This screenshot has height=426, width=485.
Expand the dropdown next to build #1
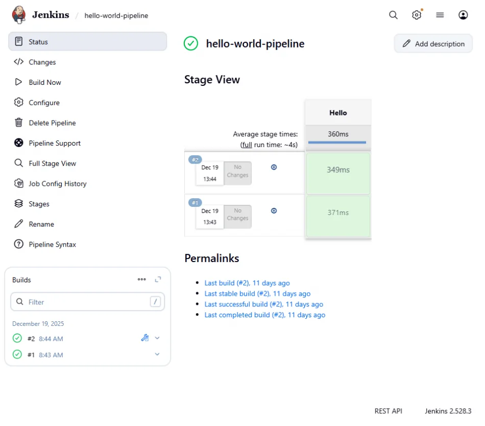pyautogui.click(x=157, y=354)
